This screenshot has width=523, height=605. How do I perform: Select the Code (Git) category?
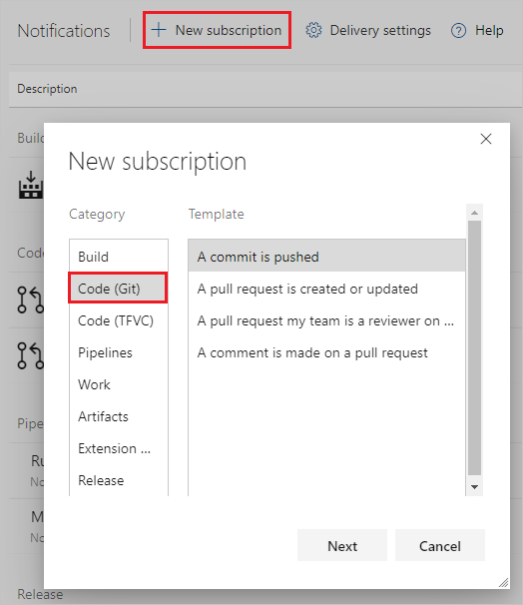tap(118, 289)
